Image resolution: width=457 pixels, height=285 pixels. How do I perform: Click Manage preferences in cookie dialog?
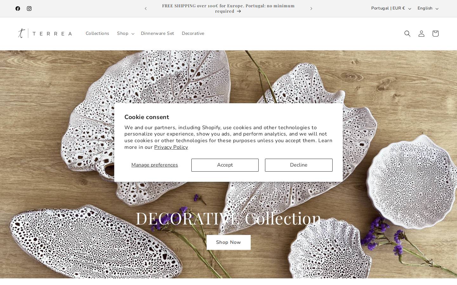[155, 165]
